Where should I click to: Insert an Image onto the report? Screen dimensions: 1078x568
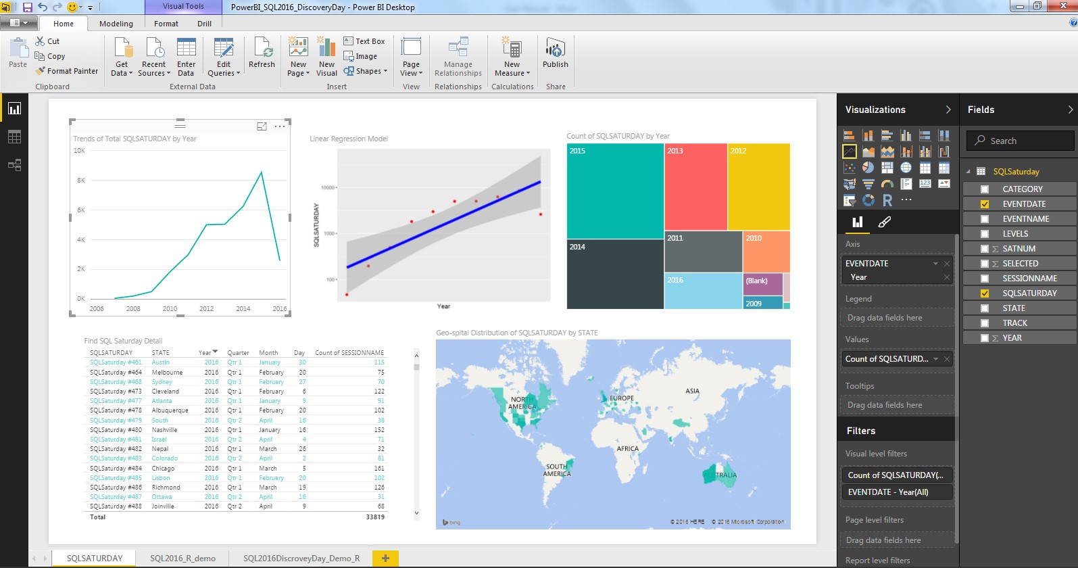360,56
